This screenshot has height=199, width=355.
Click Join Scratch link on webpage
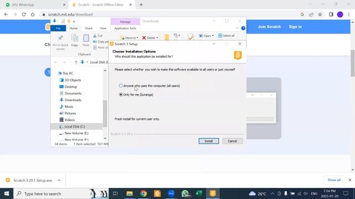(x=269, y=27)
